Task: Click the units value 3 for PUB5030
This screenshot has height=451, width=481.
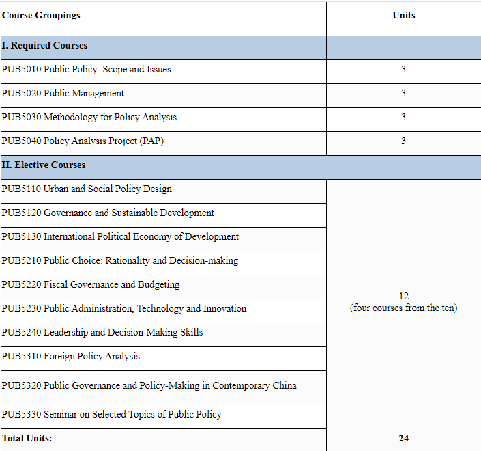Action: tap(403, 117)
